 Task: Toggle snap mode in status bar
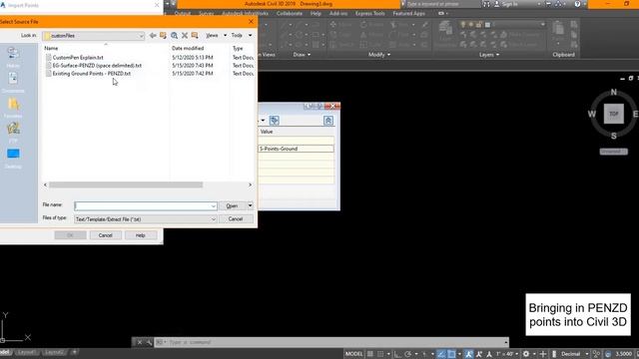pos(380,354)
